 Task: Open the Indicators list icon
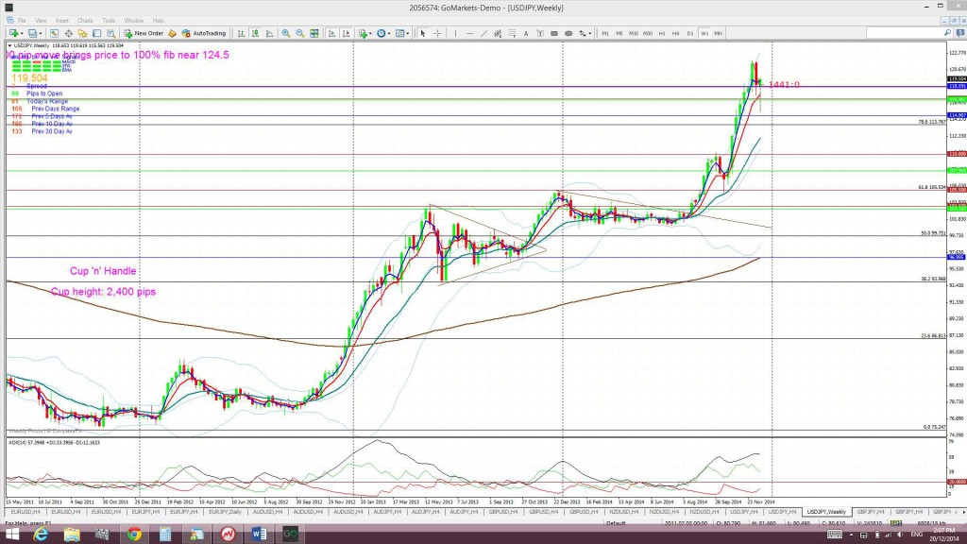364,33
